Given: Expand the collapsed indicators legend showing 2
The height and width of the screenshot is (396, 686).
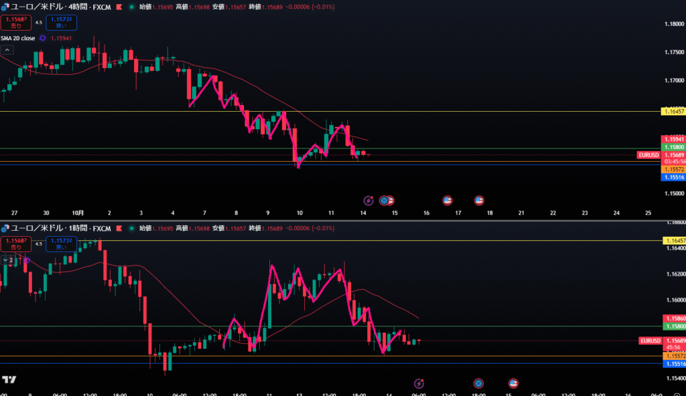Looking at the screenshot, I should pos(7,260).
